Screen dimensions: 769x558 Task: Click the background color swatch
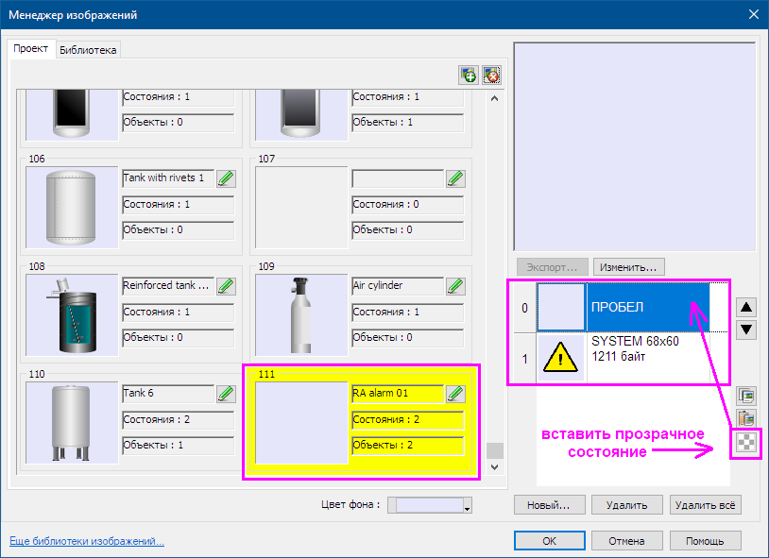tap(430, 505)
